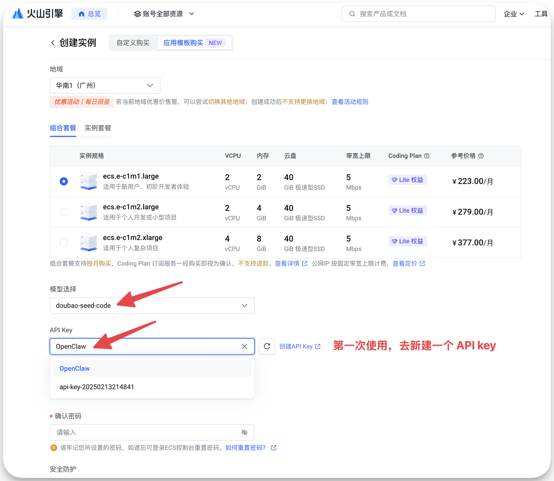The height and width of the screenshot is (481, 554).
Task: Select the ecs.e-c1m1.large radio button
Action: 64,182
